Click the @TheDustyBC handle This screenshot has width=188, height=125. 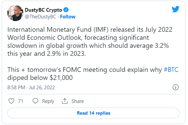pos(40,17)
